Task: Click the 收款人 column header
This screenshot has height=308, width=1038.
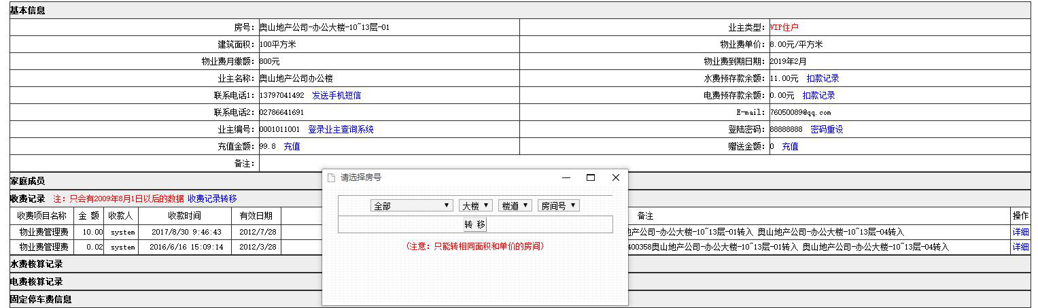Action: 121,216
